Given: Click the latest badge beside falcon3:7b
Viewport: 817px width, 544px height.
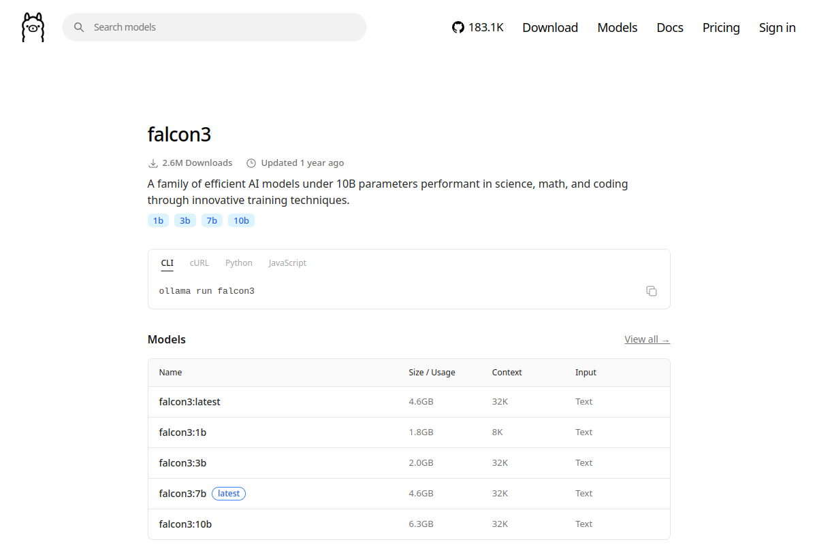Looking at the screenshot, I should (229, 494).
